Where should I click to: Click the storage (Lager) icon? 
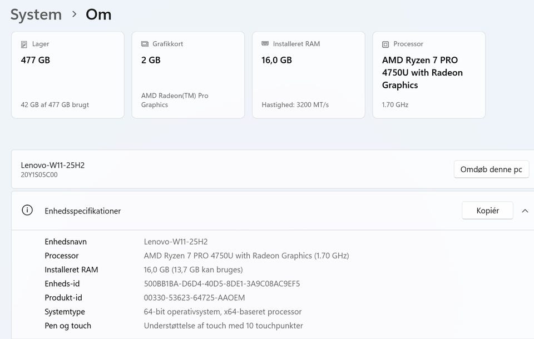(x=24, y=44)
